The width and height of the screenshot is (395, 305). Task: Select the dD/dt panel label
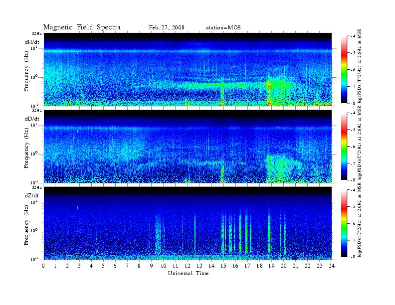(32, 119)
